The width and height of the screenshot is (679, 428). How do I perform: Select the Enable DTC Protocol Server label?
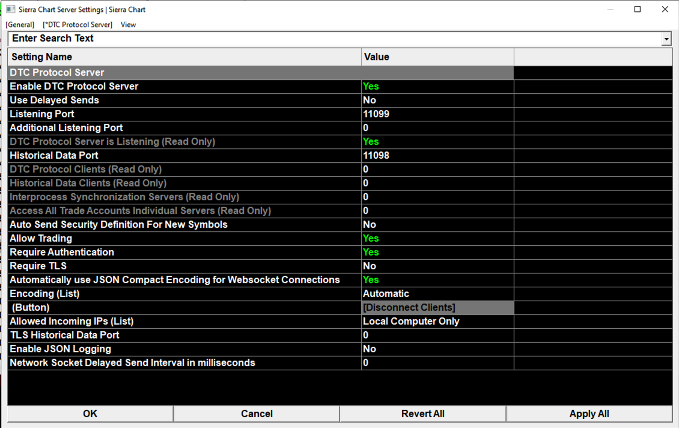(x=74, y=86)
